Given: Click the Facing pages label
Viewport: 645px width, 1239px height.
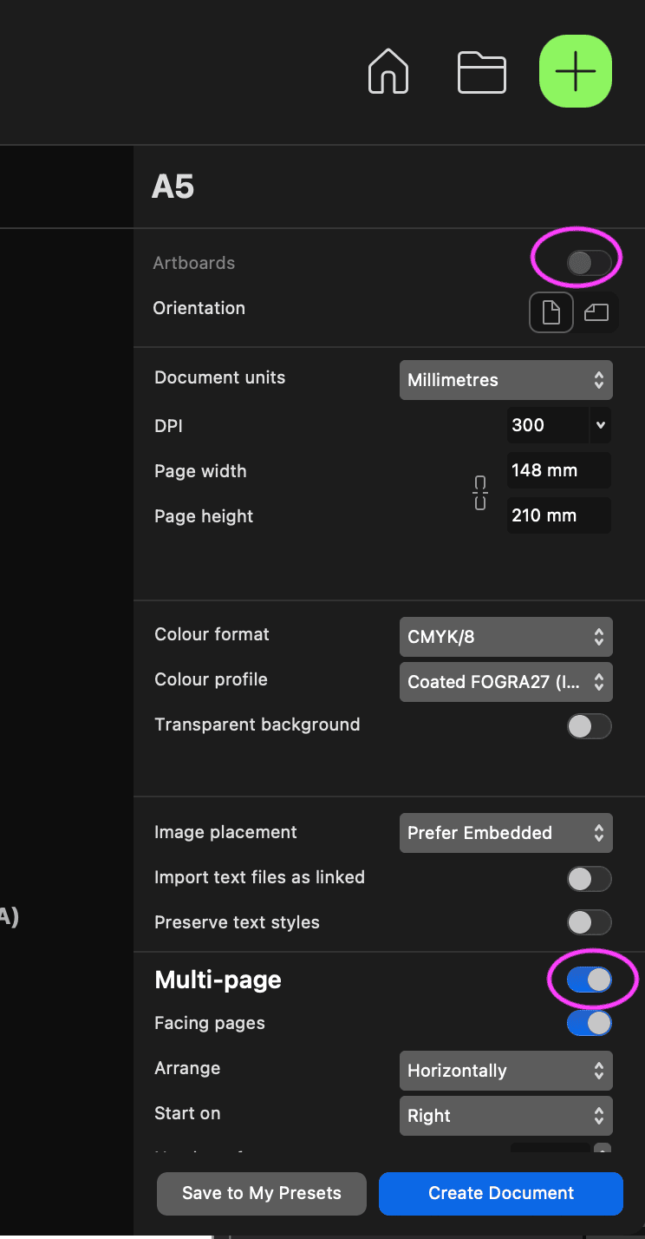Looking at the screenshot, I should (210, 1023).
